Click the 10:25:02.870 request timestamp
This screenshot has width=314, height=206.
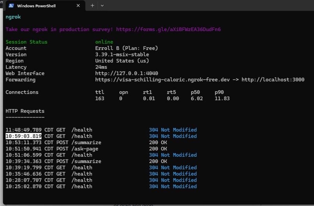tap(24, 187)
